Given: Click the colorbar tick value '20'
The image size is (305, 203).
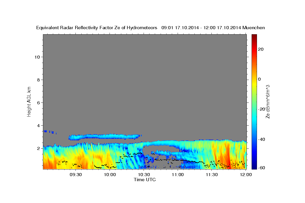Looking at the screenshot, I should [261, 49].
